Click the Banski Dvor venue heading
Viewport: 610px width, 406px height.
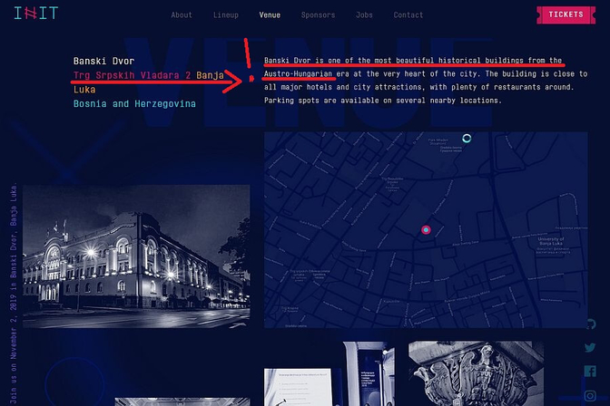click(x=103, y=61)
